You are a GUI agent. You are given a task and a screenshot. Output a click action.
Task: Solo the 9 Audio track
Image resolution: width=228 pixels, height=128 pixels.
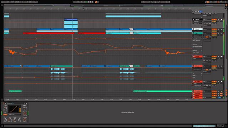coord(218,66)
